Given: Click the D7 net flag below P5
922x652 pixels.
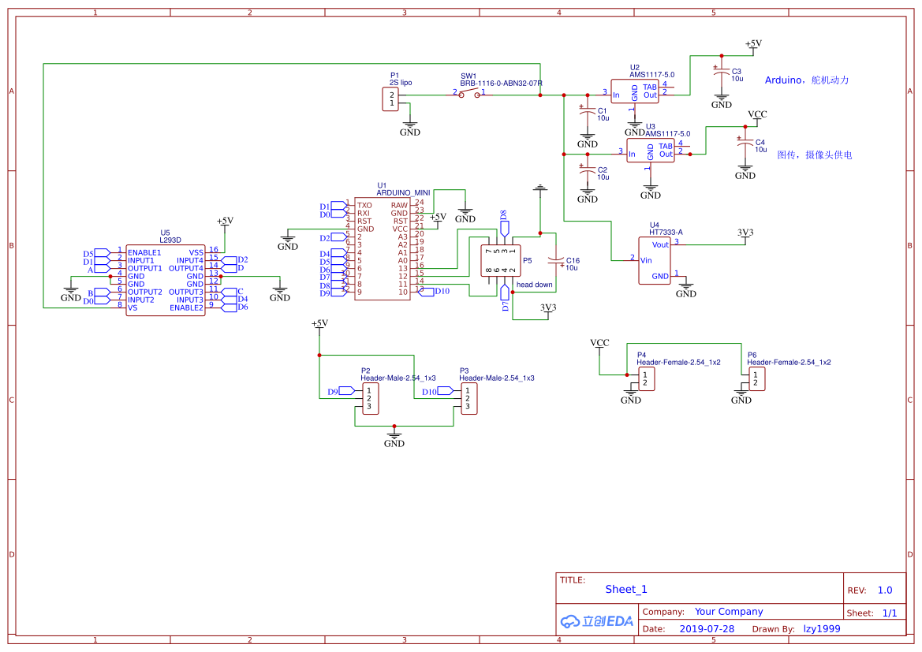Looking at the screenshot, I should point(505,298).
